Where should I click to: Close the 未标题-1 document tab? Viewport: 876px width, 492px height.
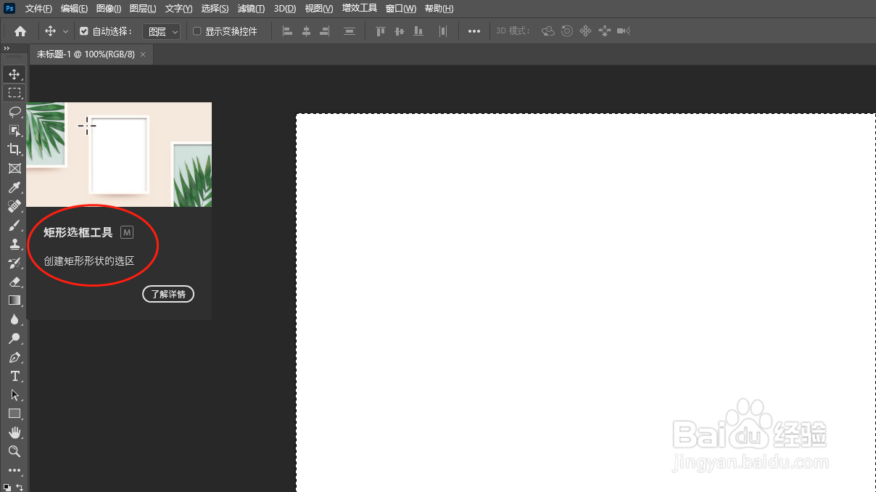[143, 54]
